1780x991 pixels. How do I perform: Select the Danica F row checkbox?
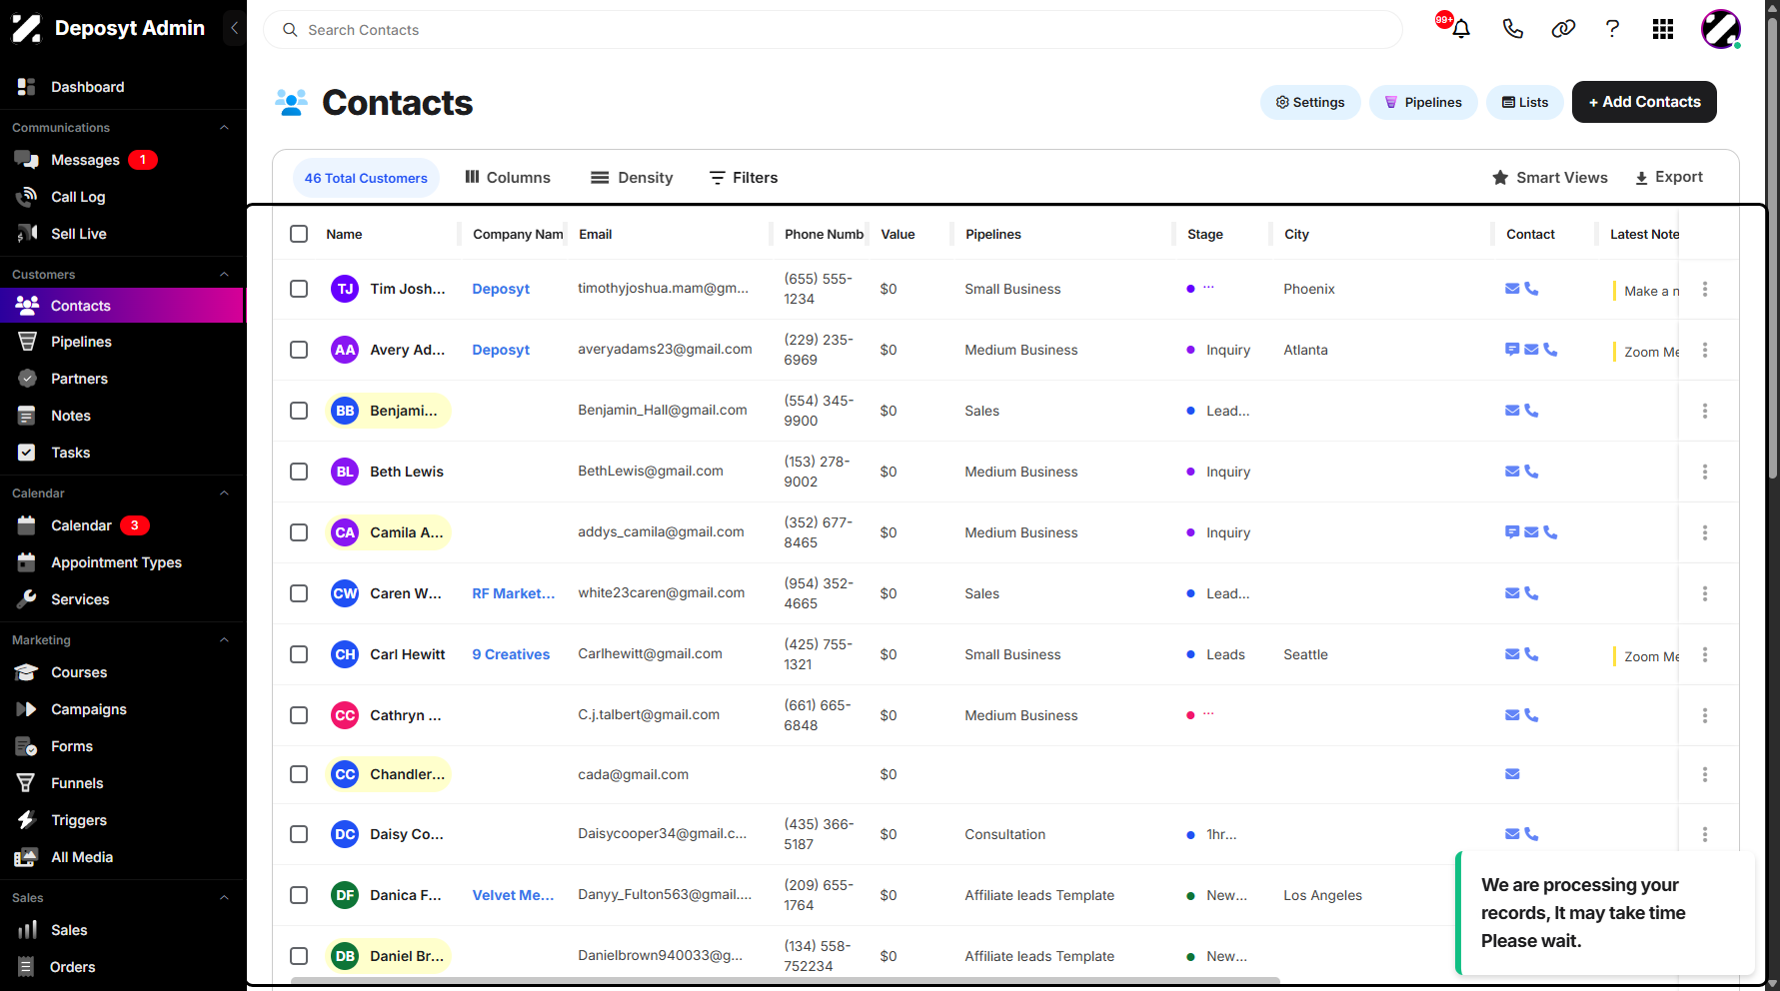coord(299,895)
